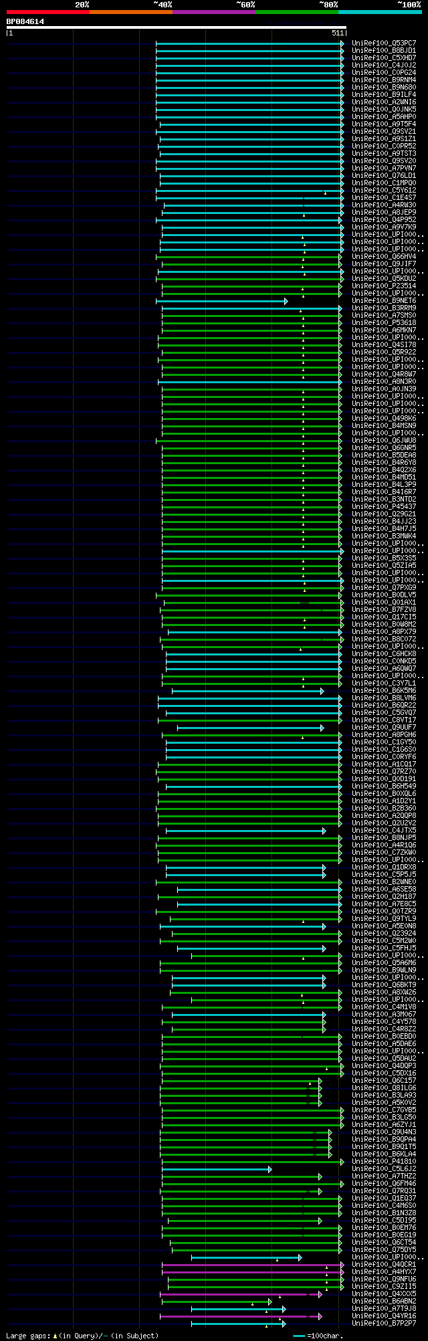This screenshot has height=1341, width=428.
Task: Open hit UniRef100_Q53PC7
Action: point(384,43)
